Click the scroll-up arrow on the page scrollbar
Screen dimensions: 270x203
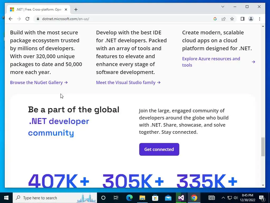tap(263, 26)
